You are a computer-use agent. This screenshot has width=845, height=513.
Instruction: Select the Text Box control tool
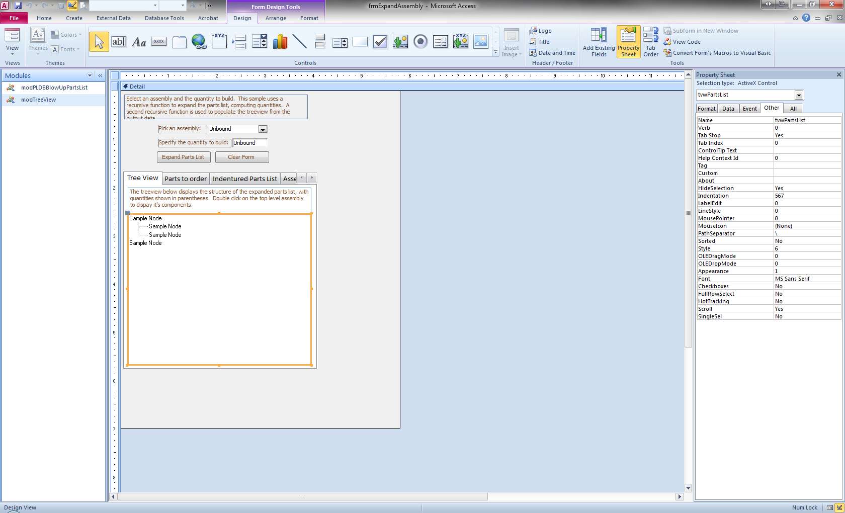[118, 42]
